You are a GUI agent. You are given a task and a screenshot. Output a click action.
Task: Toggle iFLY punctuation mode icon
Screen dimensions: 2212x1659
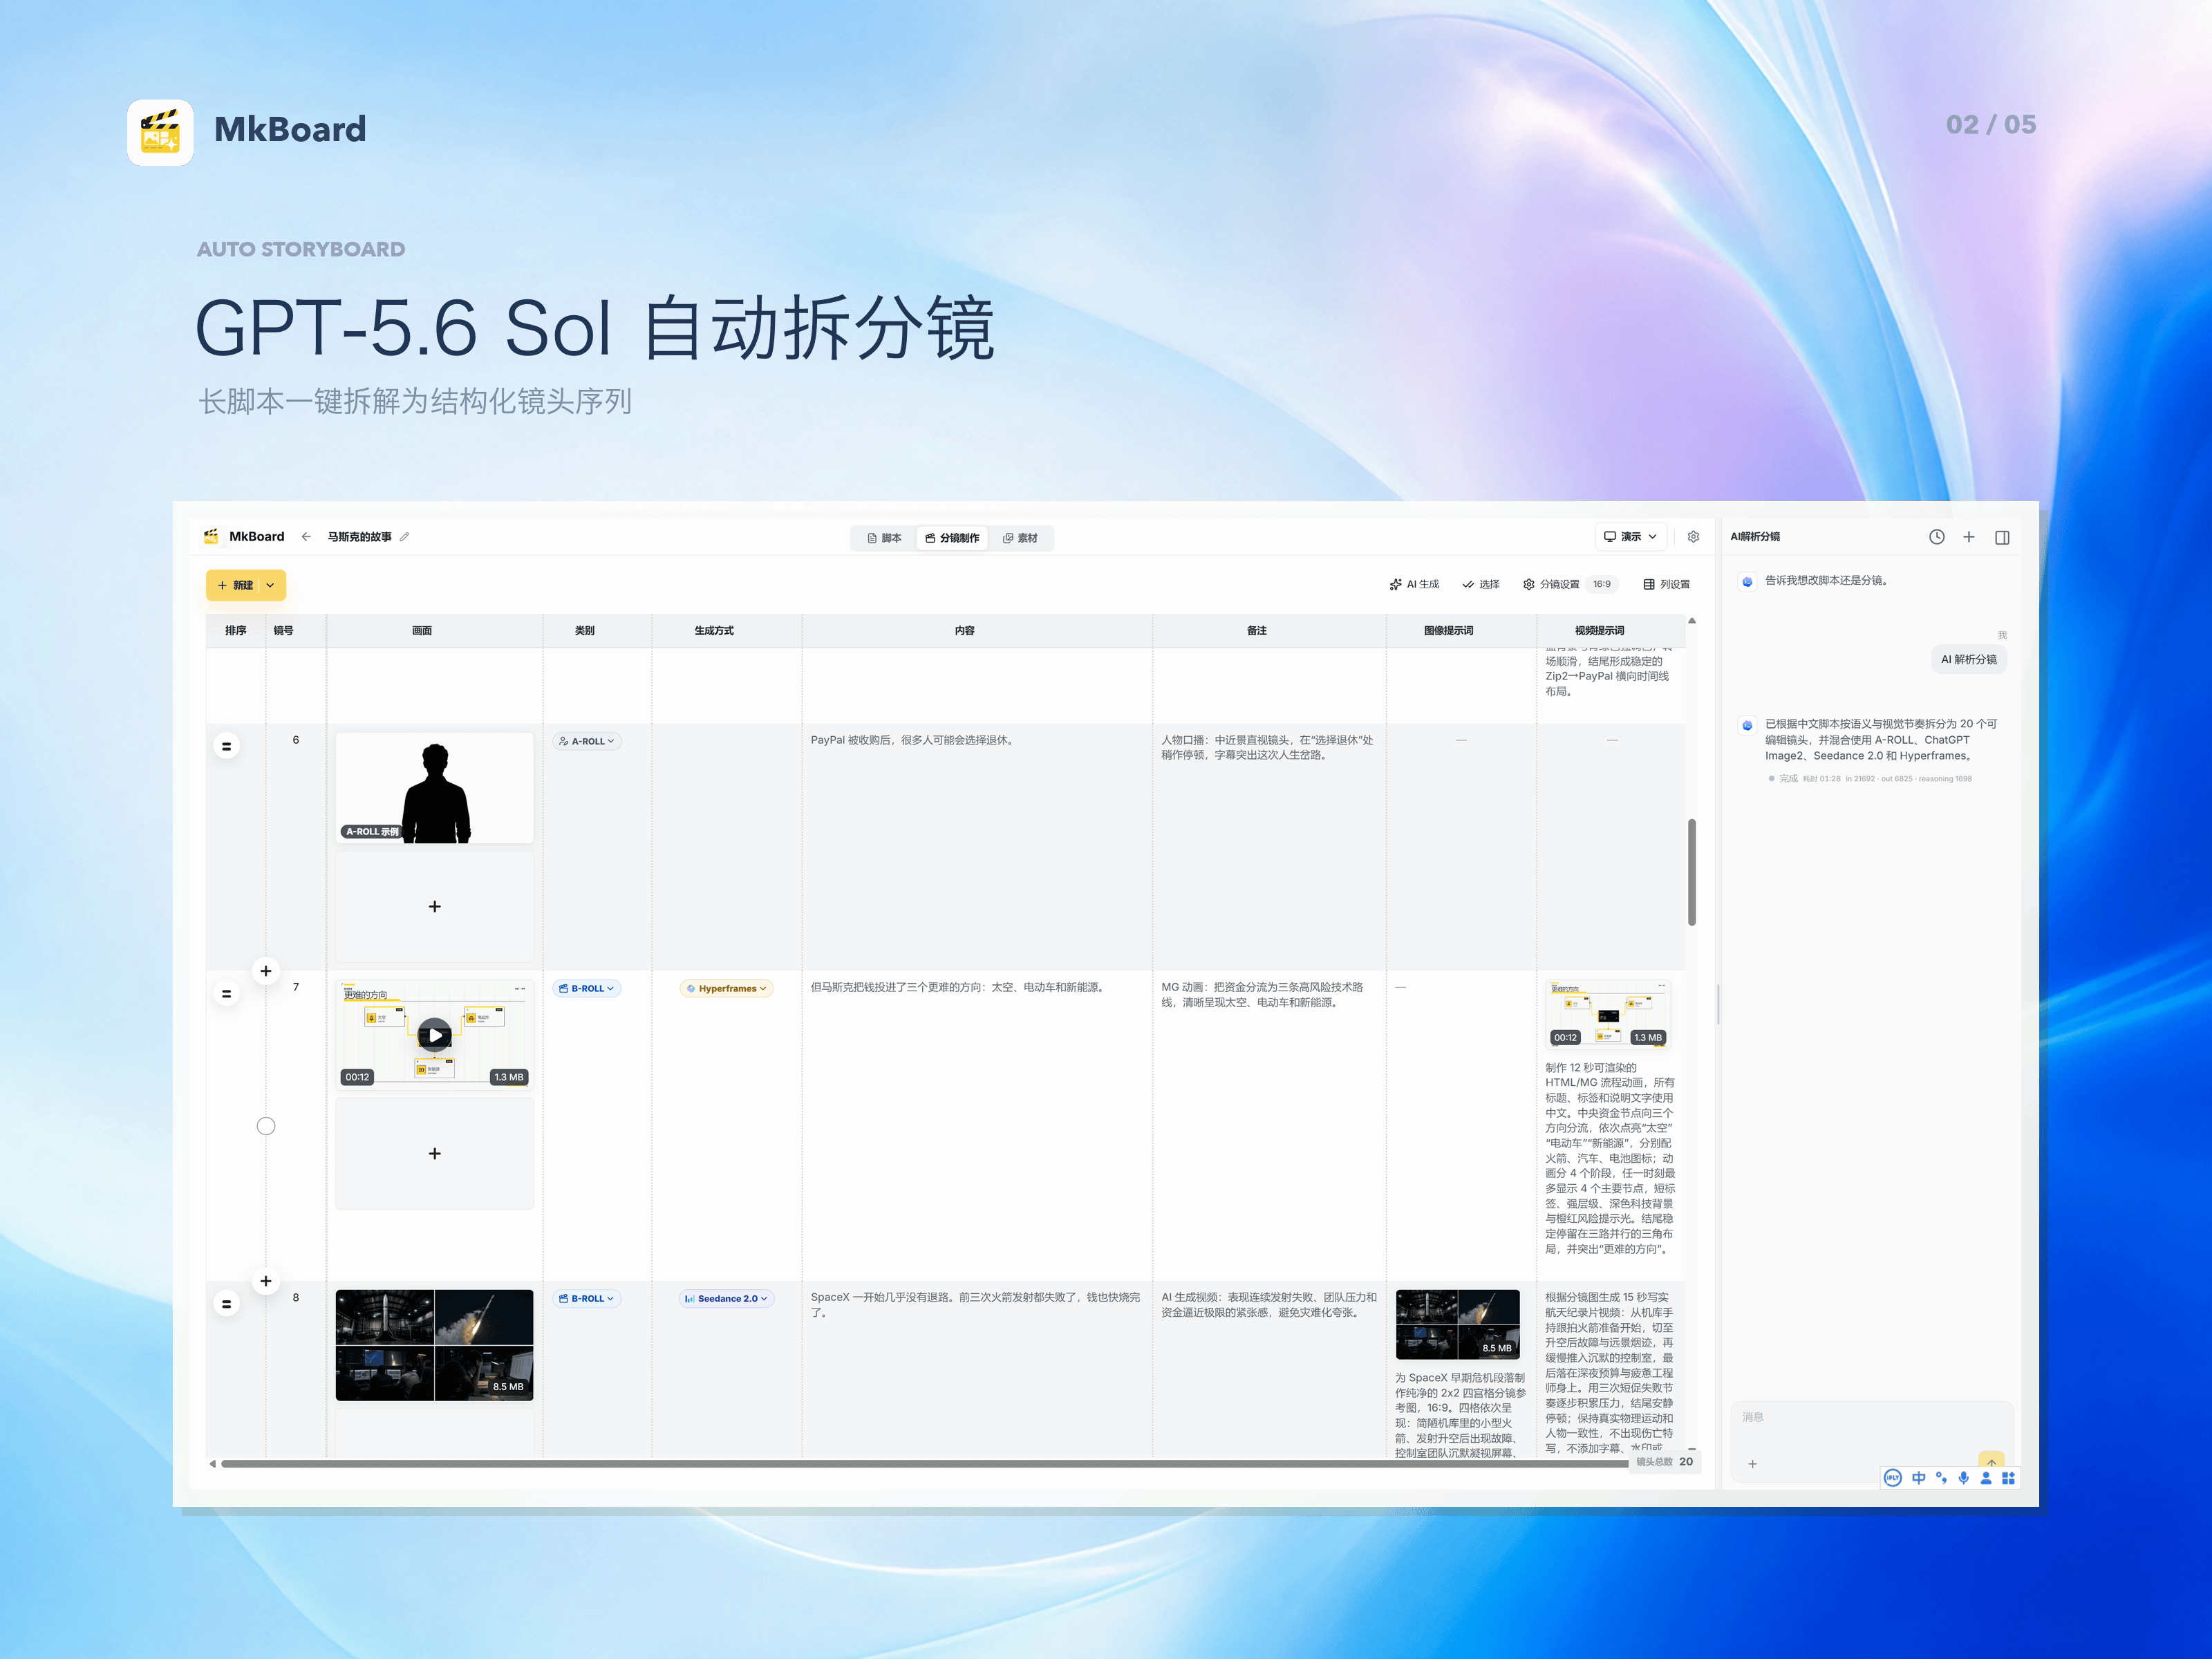pos(1941,1478)
